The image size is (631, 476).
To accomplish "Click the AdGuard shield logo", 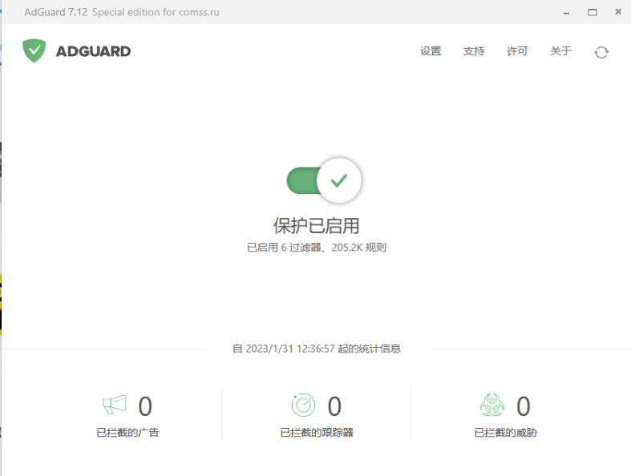I will click(x=34, y=50).
